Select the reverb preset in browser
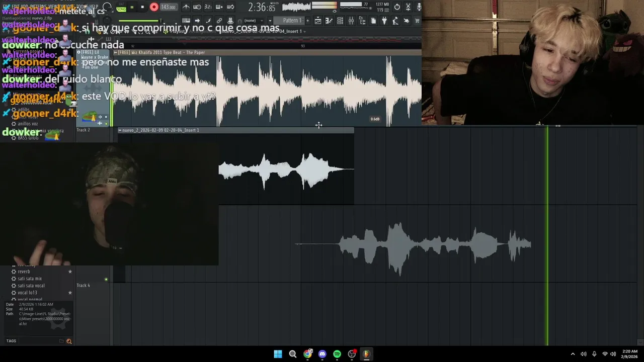Image resolution: width=644 pixels, height=362 pixels. (24, 271)
